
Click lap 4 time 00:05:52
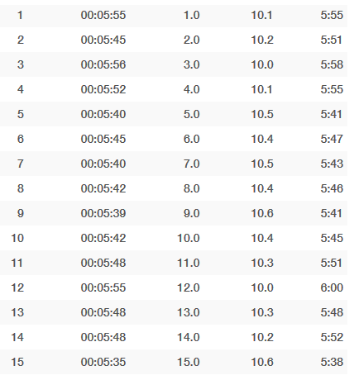click(103, 89)
